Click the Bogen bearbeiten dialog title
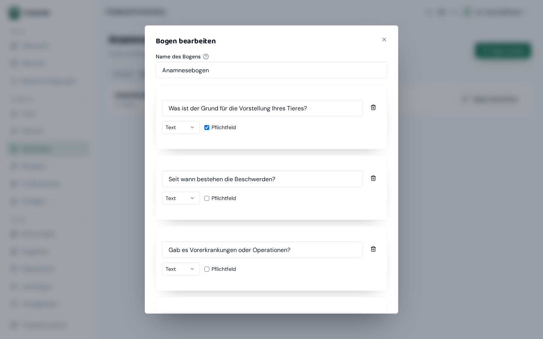 point(186,41)
